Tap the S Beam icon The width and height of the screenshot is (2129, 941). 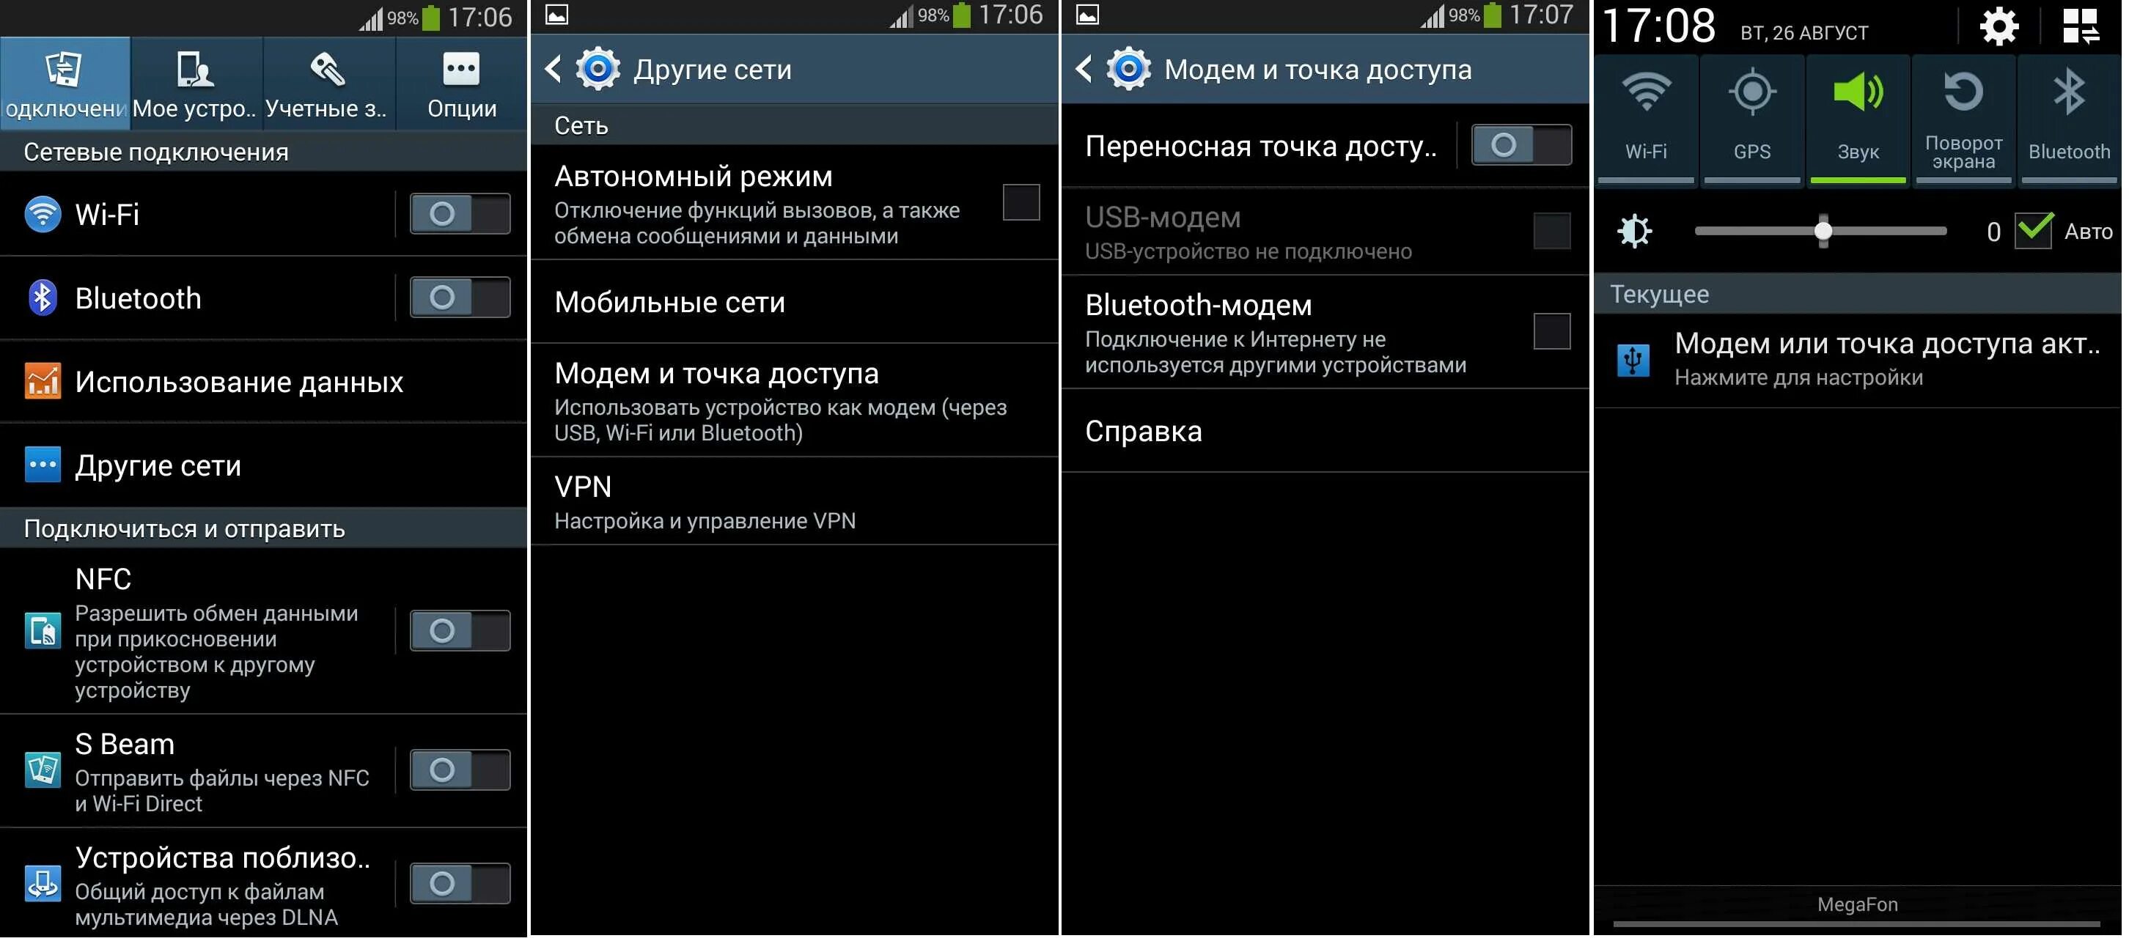[x=41, y=766]
